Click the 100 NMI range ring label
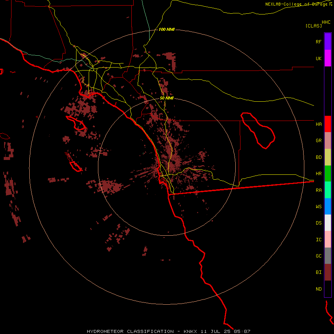The width and height of the screenshot is (334, 334). 167,29
